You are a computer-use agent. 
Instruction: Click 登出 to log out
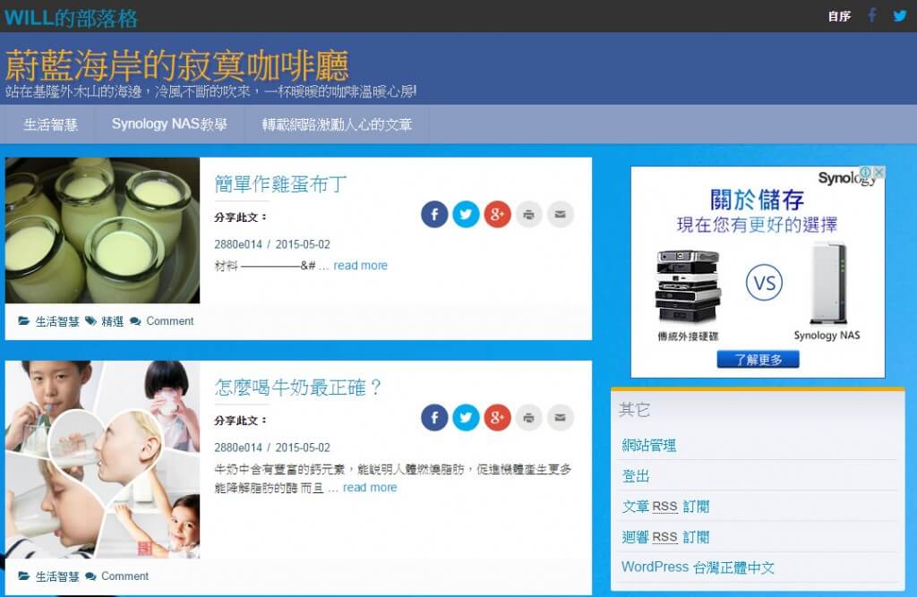pyautogui.click(x=636, y=475)
